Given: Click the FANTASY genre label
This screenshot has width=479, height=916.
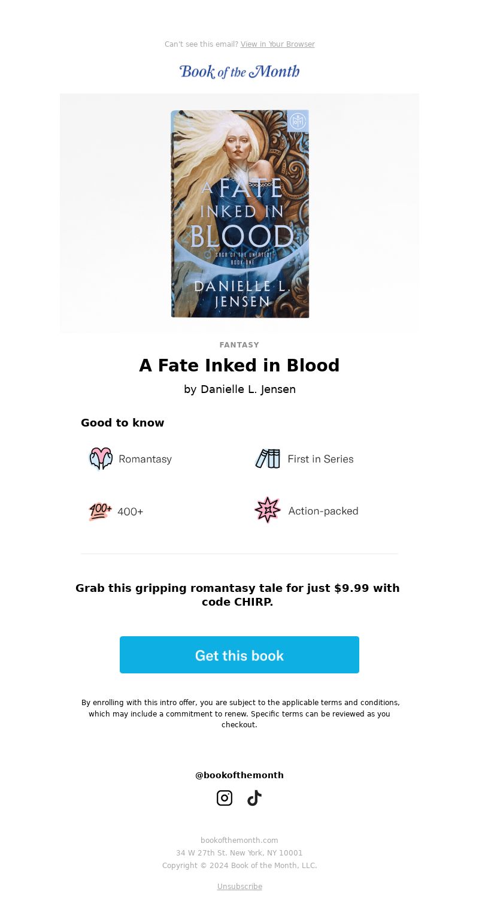Looking at the screenshot, I should click(239, 345).
